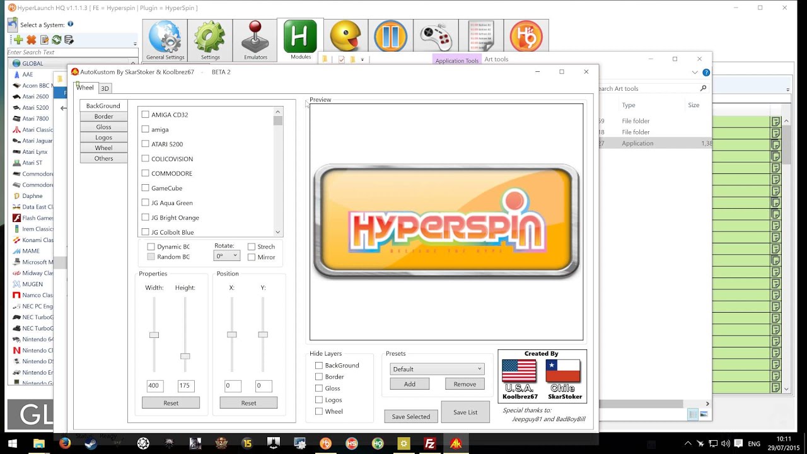The height and width of the screenshot is (454, 807).
Task: Open the Rotate 0° dropdown
Action: 226,256
